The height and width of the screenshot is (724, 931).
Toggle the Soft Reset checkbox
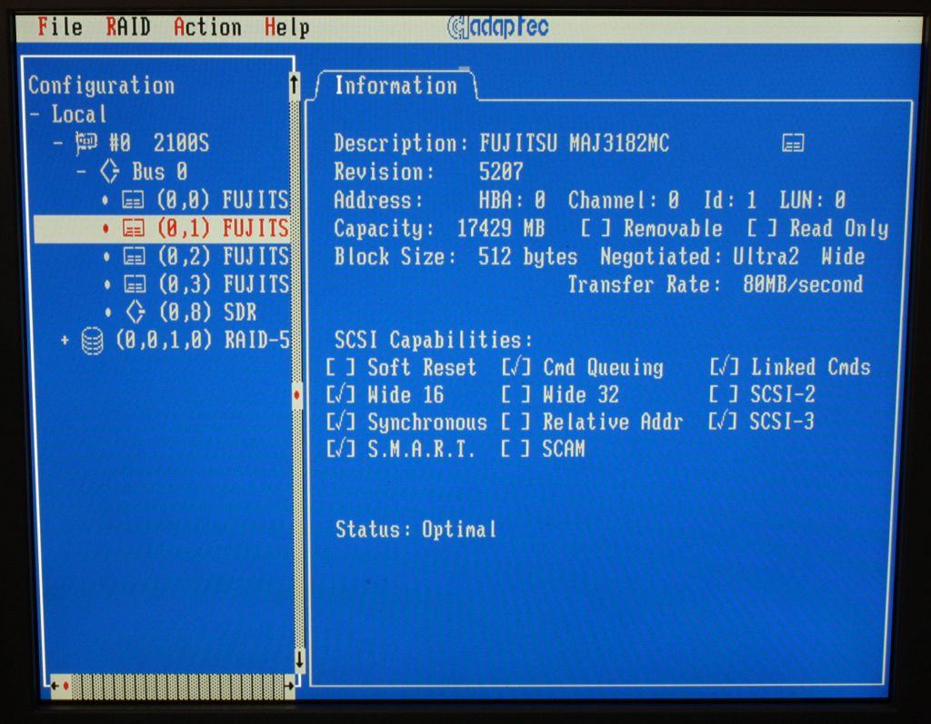pos(341,367)
